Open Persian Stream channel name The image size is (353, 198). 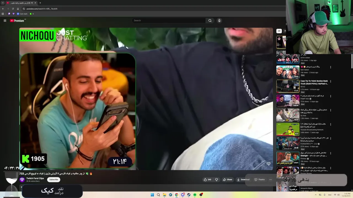[x=306, y=173]
